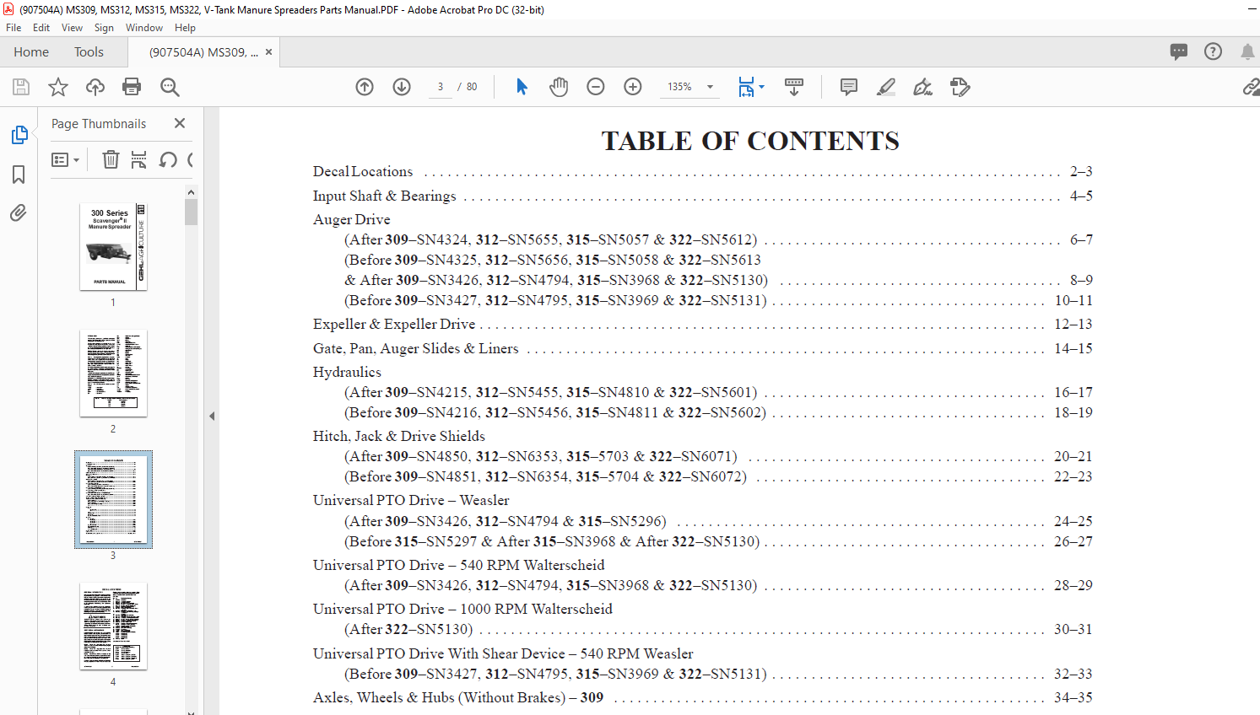Image resolution: width=1260 pixels, height=715 pixels.
Task: Select page 4 thumbnail
Action: click(113, 626)
